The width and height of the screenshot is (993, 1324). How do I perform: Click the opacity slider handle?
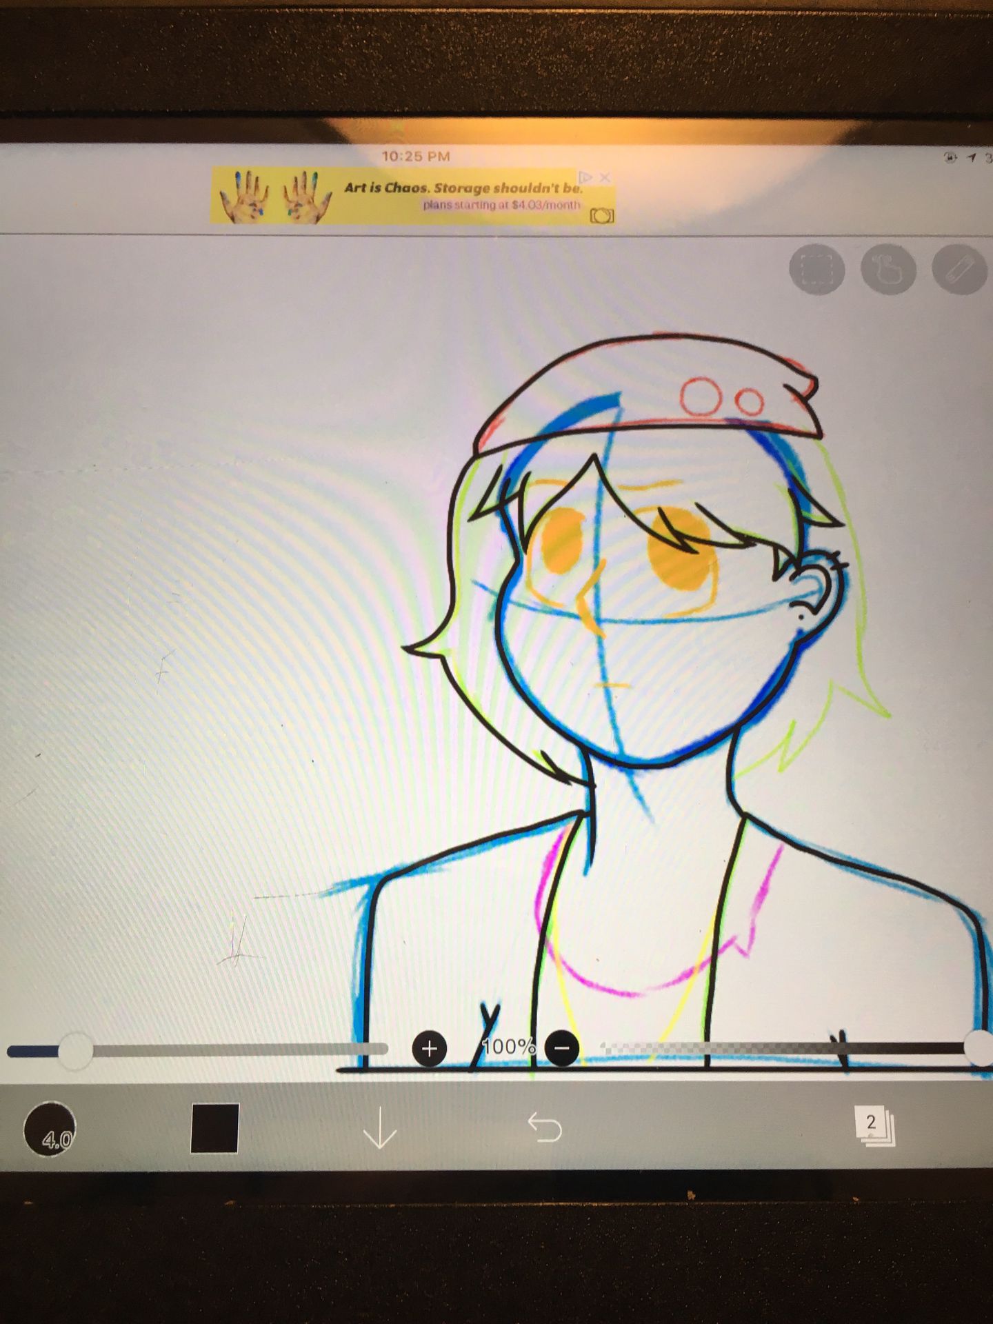pos(979,1048)
